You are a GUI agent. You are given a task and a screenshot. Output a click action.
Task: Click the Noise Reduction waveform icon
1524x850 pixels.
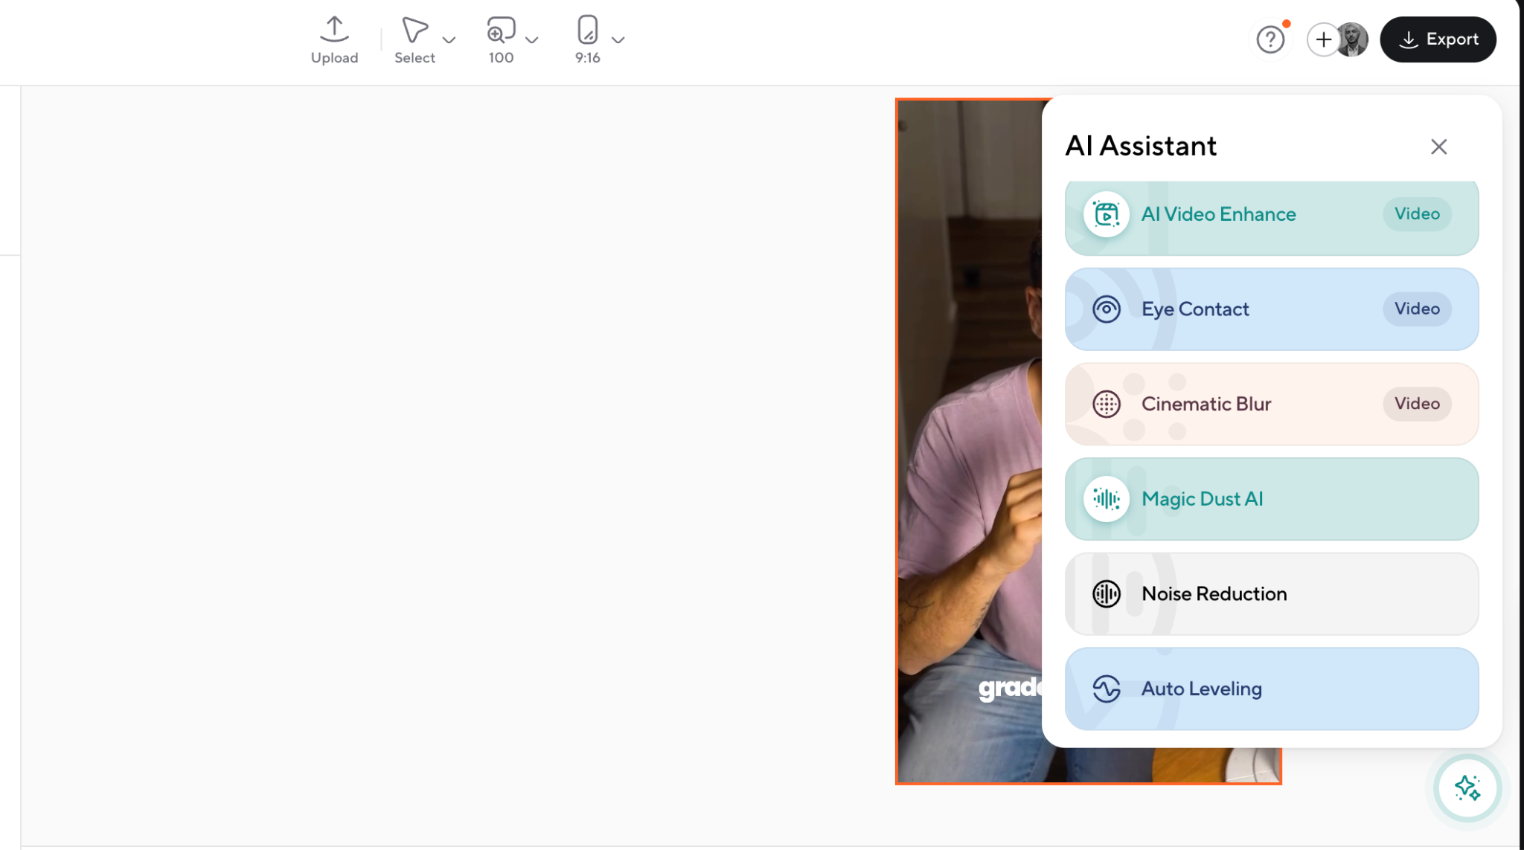click(1106, 593)
